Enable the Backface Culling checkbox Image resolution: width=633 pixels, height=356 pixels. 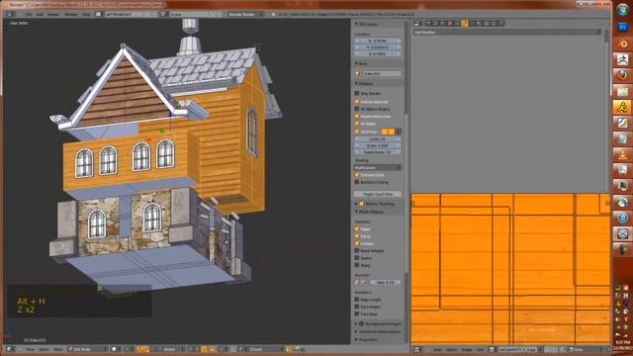(357, 182)
